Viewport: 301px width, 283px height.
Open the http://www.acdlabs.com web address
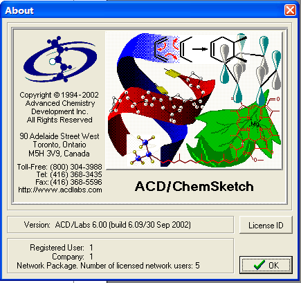click(60, 190)
